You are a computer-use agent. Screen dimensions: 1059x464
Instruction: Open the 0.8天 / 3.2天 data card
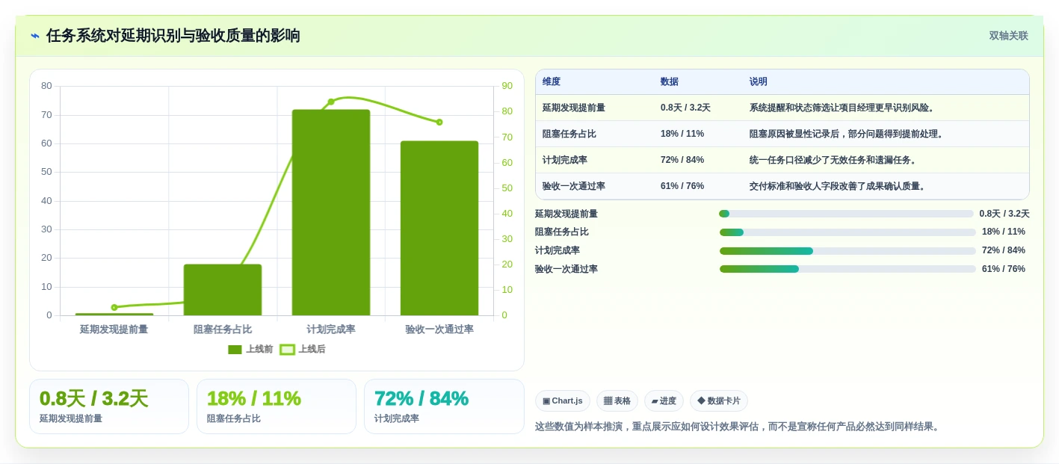point(109,406)
